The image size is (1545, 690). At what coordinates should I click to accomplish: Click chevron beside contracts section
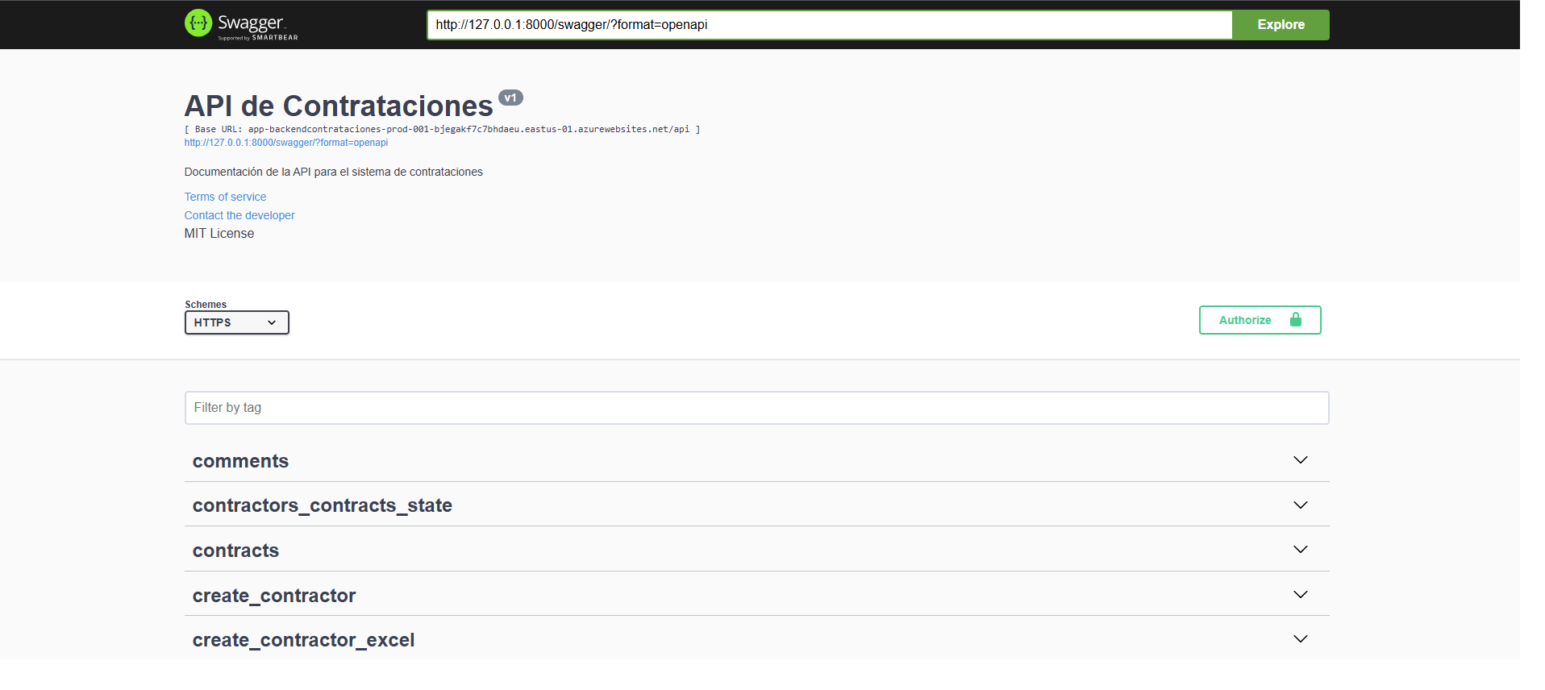point(1300,550)
